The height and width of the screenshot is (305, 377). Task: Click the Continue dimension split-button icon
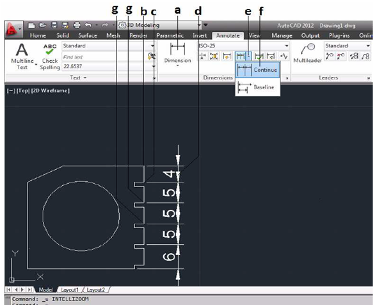click(x=241, y=56)
